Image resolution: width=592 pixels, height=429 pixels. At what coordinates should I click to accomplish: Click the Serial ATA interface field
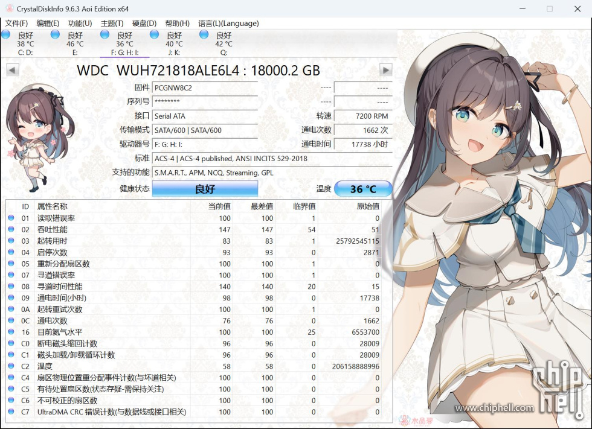pos(205,116)
